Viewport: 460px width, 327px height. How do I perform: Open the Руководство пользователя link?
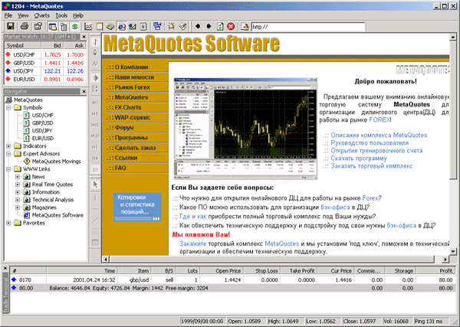(370, 143)
